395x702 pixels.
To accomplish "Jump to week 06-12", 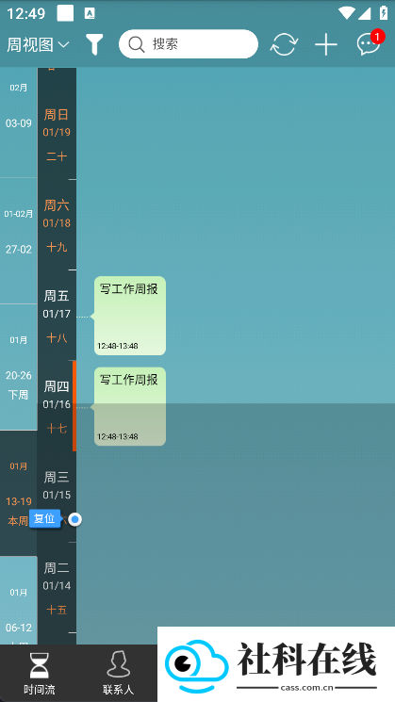I will click(18, 600).
